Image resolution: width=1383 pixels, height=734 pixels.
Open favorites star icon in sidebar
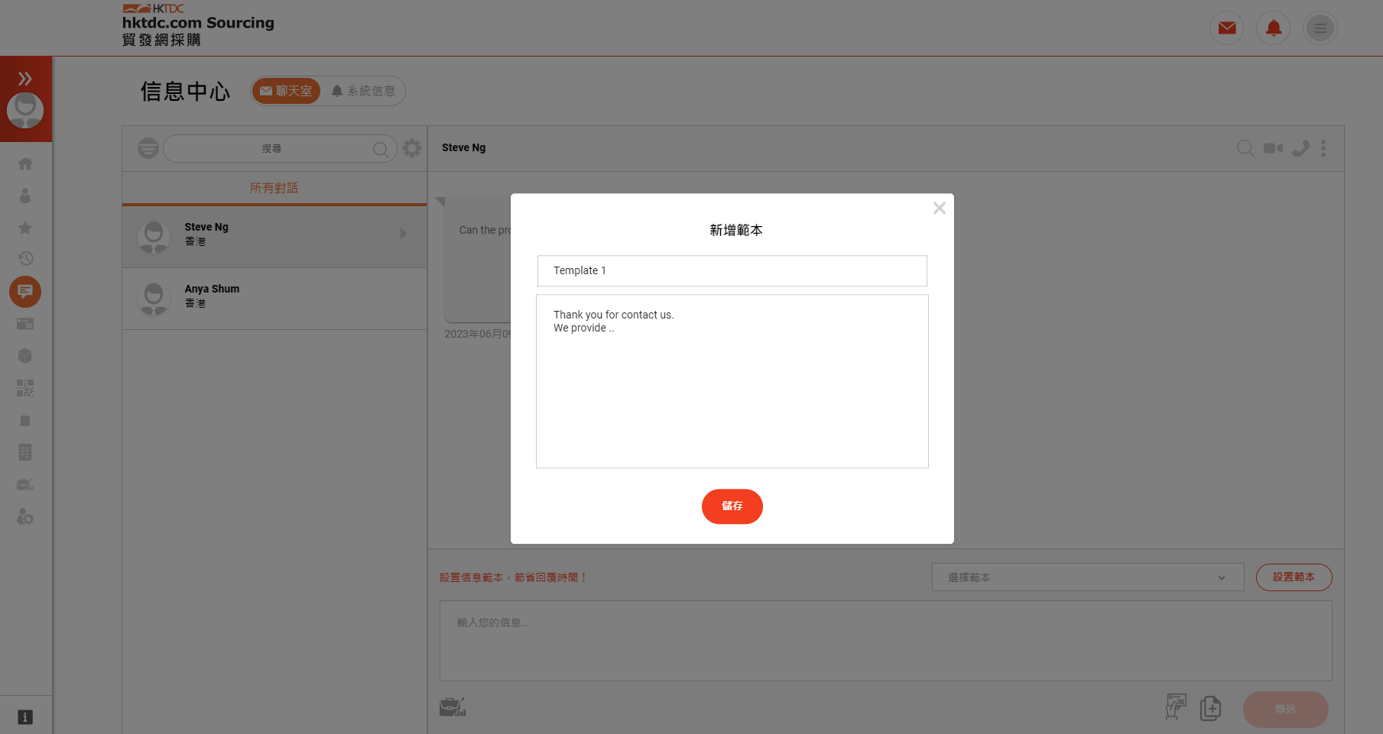click(25, 228)
